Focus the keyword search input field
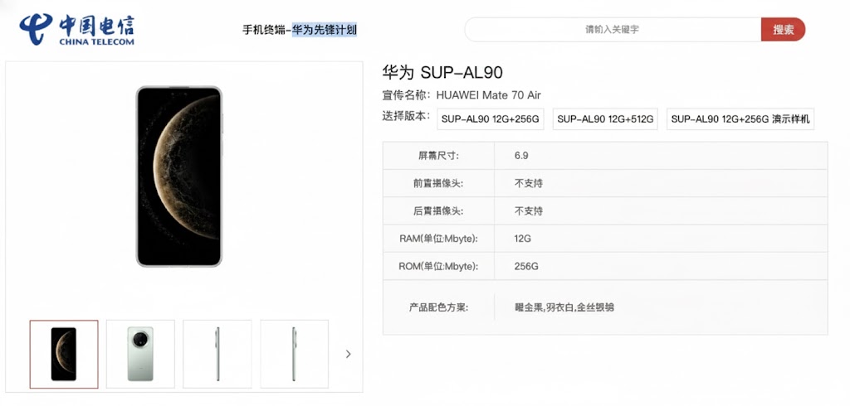Image resolution: width=850 pixels, height=406 pixels. [x=613, y=30]
